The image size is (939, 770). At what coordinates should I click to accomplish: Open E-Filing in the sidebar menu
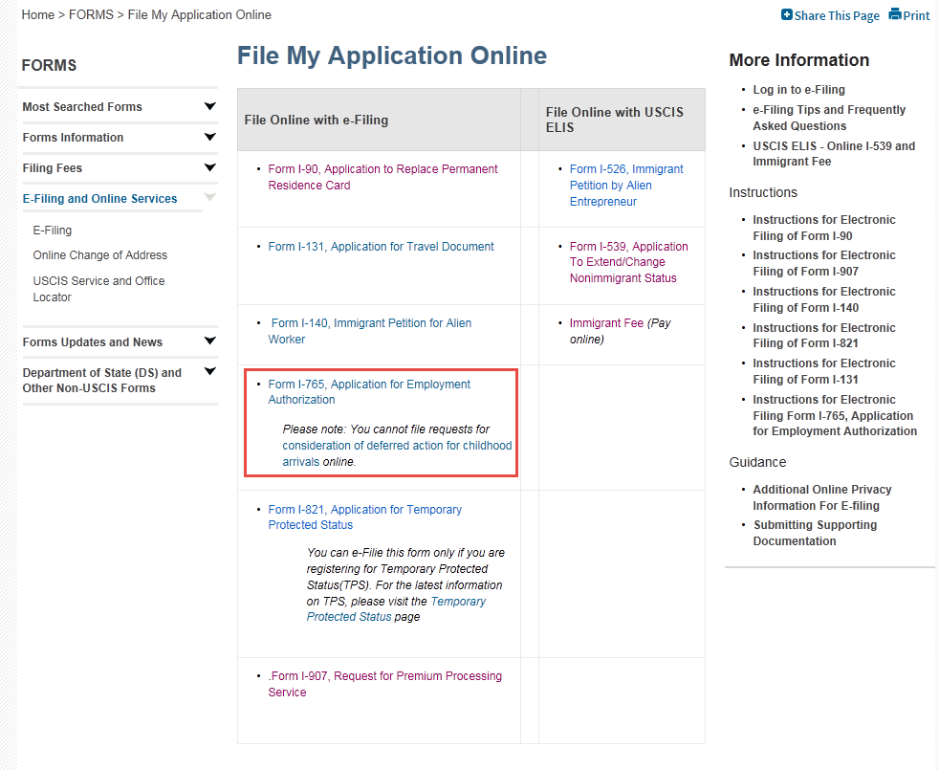(x=53, y=231)
